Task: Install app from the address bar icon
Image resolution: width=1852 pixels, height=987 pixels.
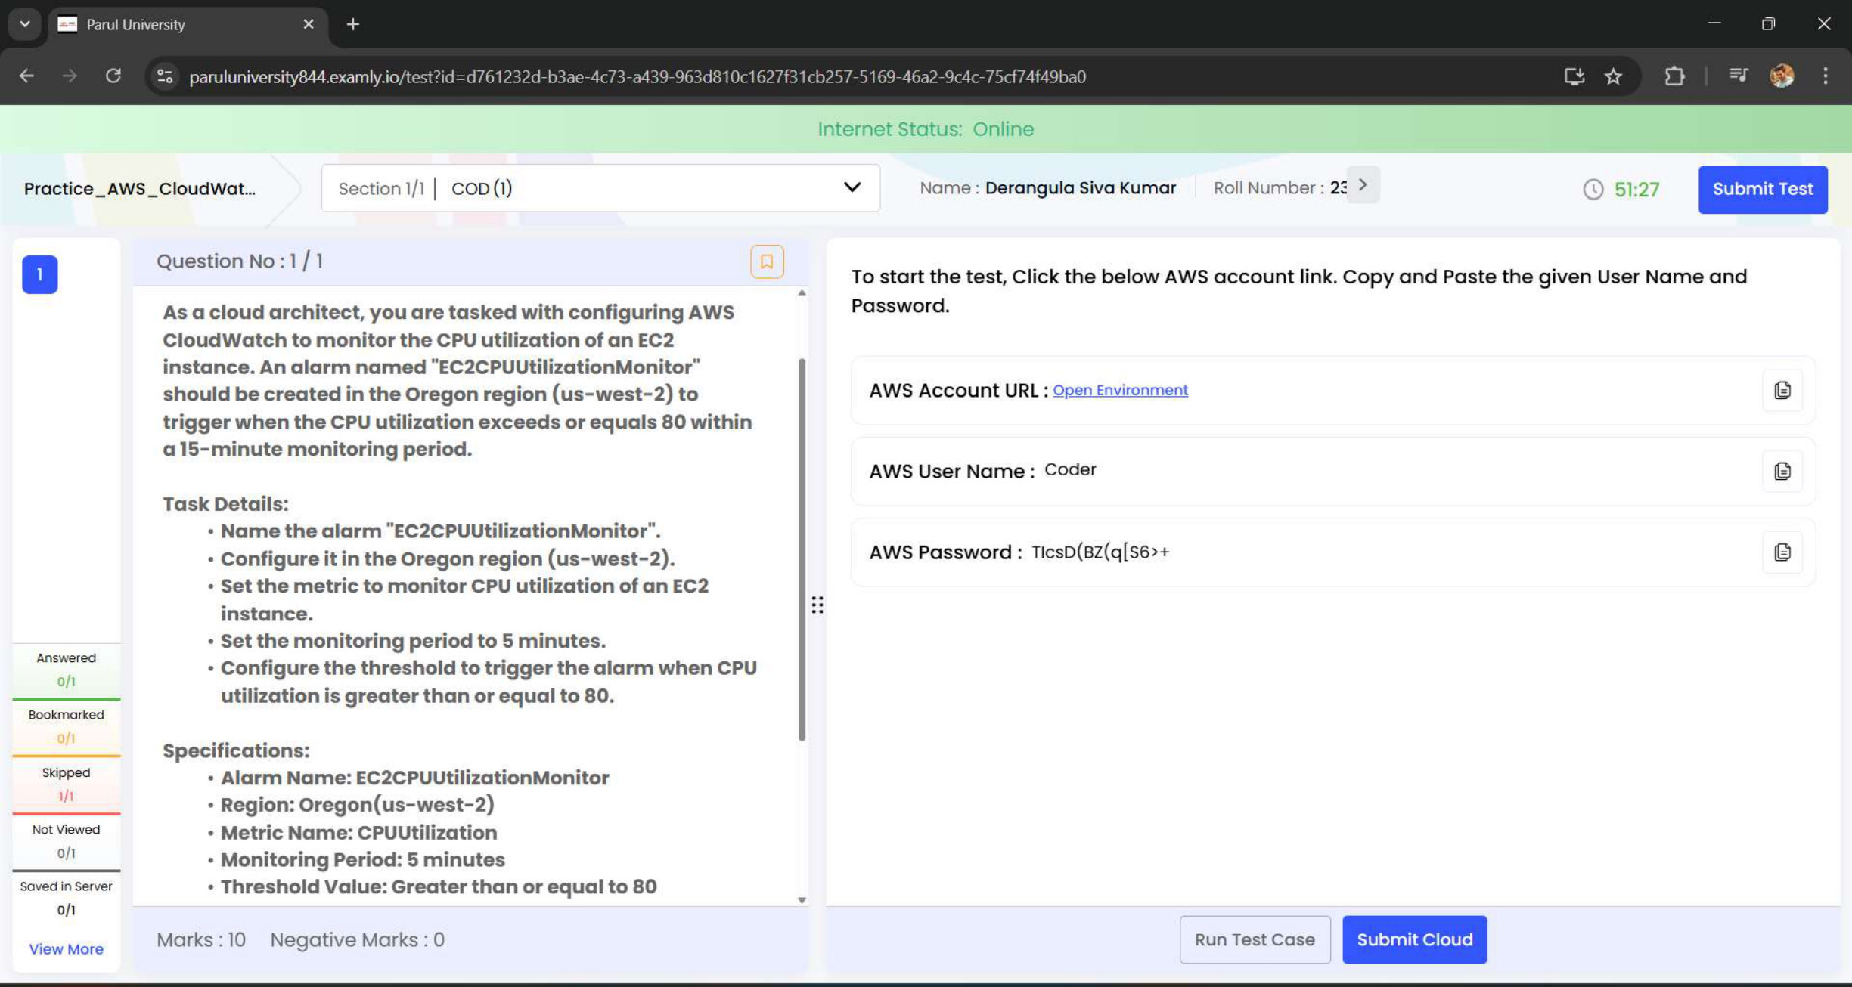Action: coord(1574,76)
